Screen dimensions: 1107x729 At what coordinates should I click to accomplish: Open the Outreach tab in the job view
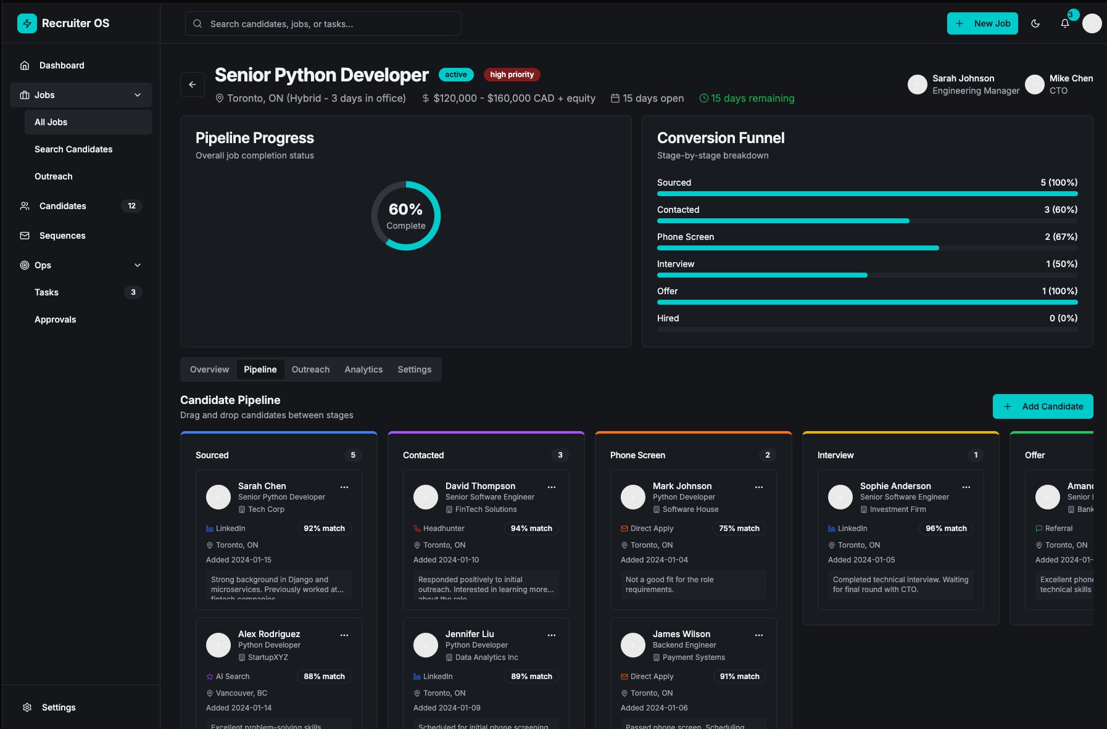click(x=310, y=369)
